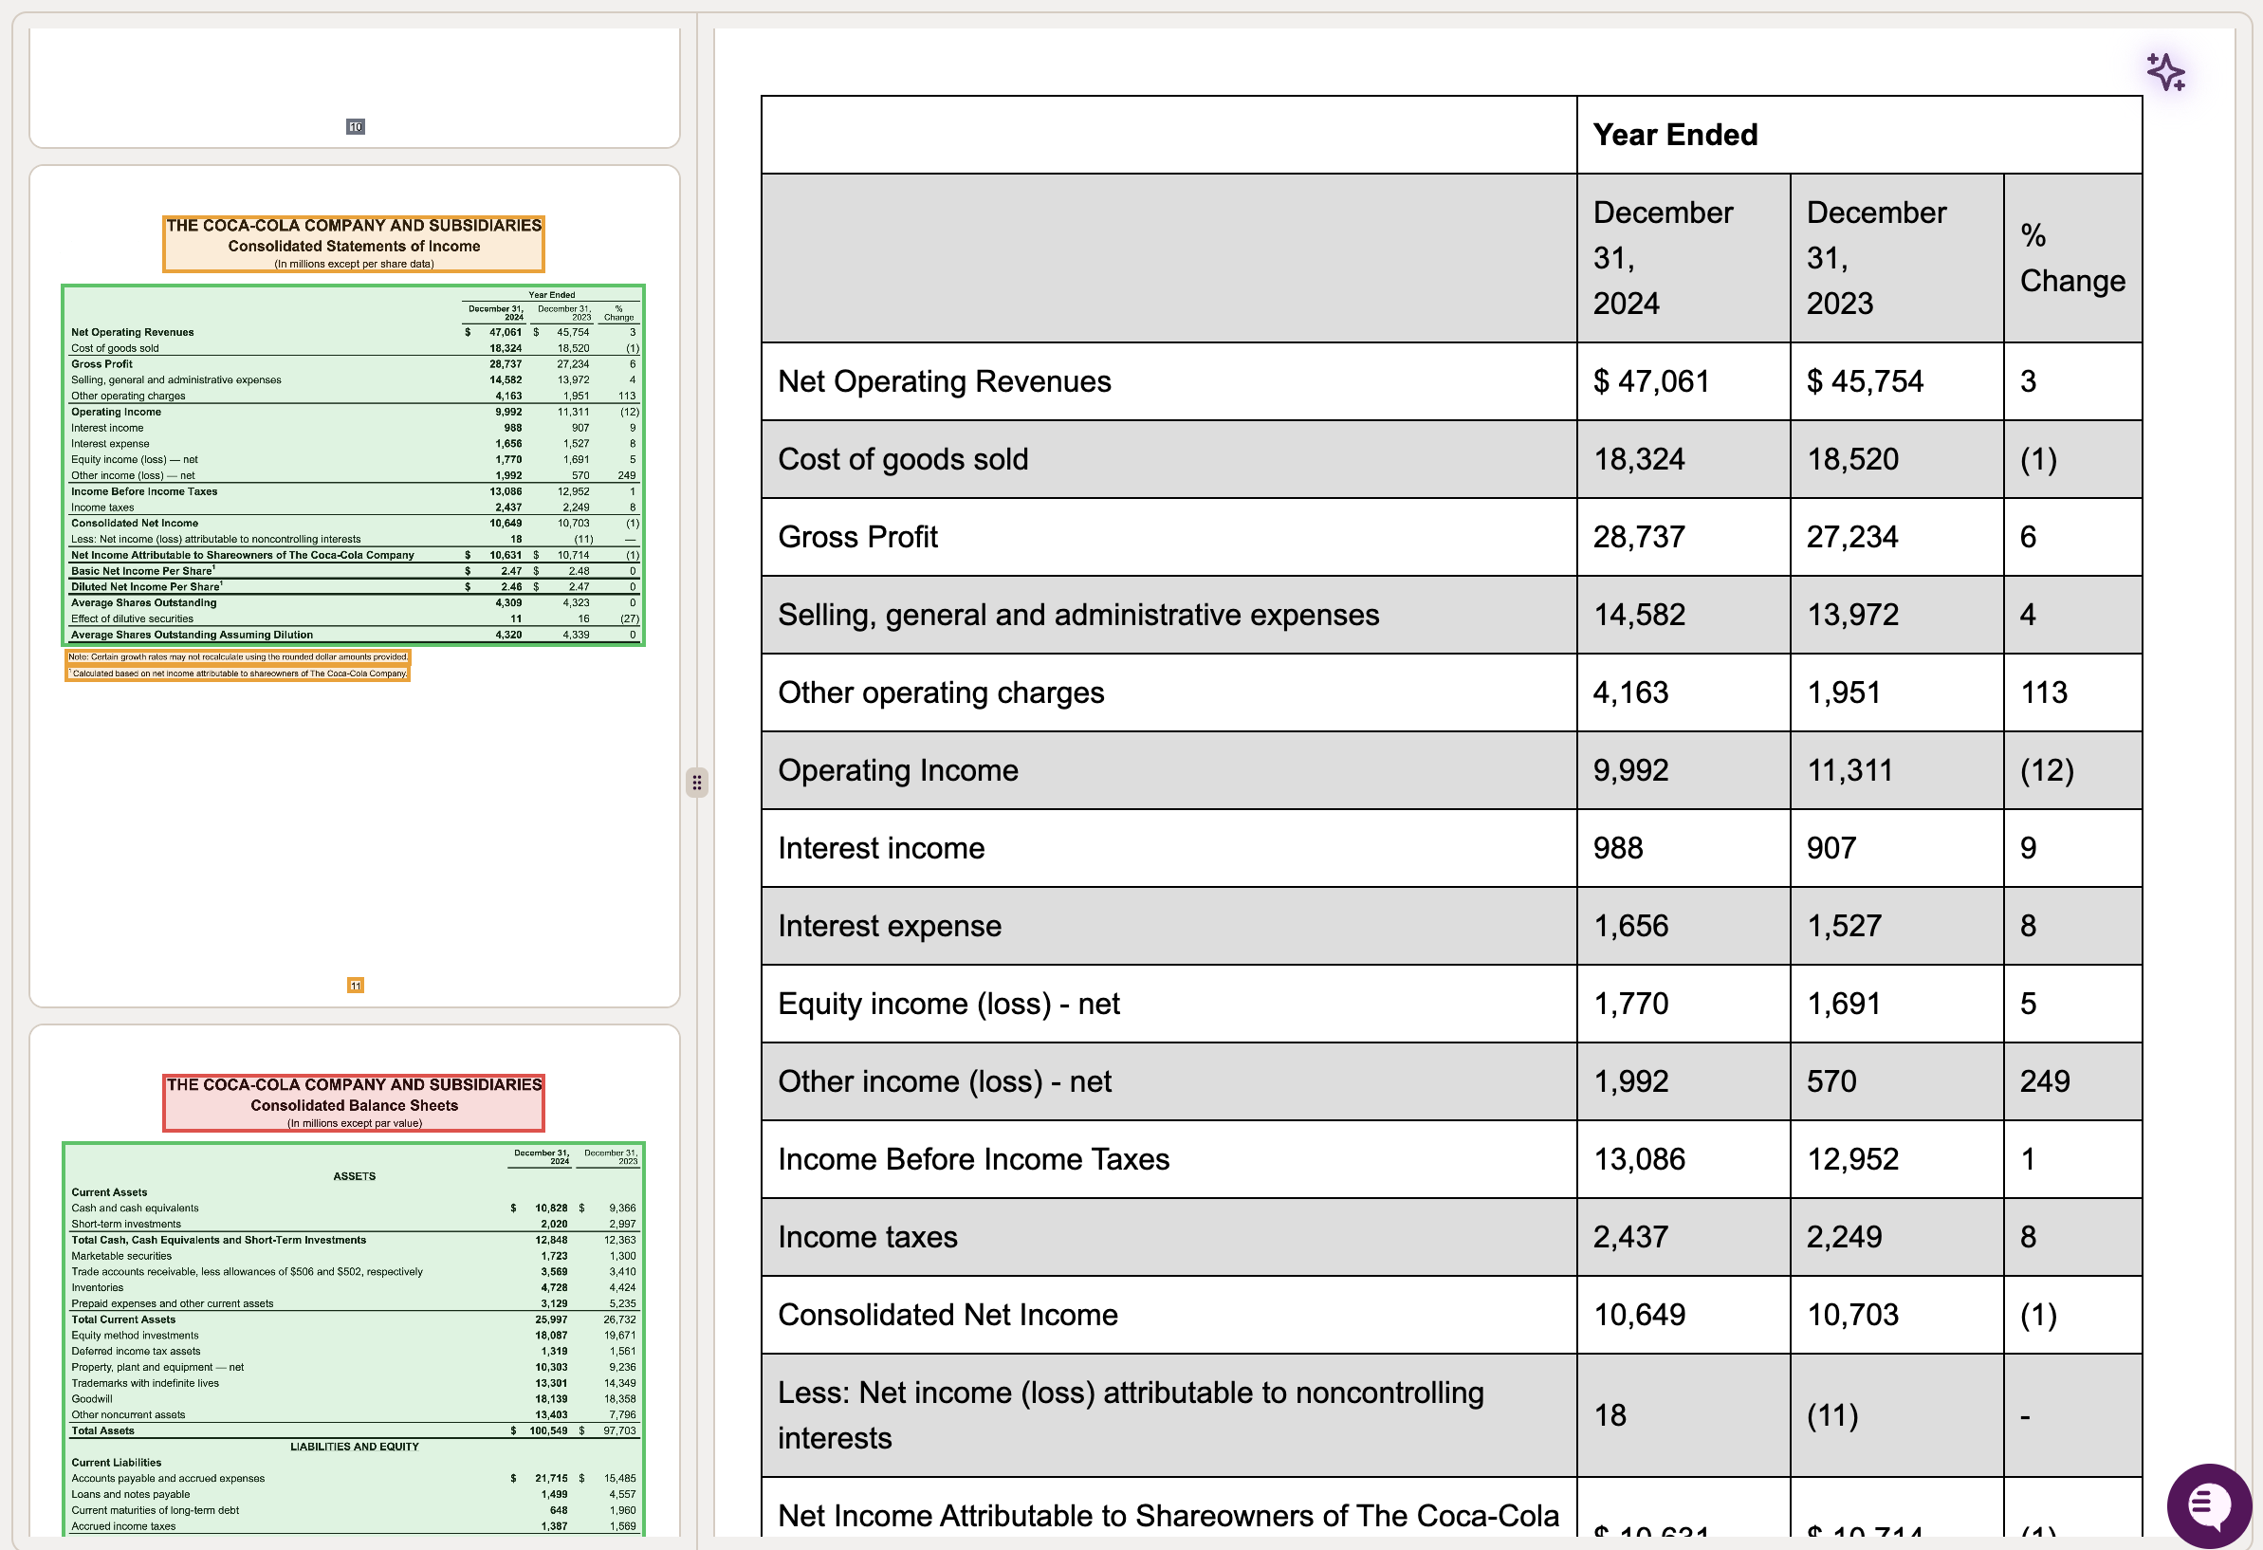
Task: Click the '(12)' percent change cell
Action: pyautogui.click(x=2072, y=771)
